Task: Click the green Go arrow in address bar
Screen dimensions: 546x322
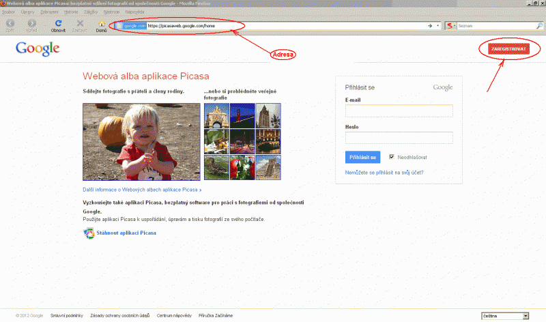Action: [x=430, y=26]
